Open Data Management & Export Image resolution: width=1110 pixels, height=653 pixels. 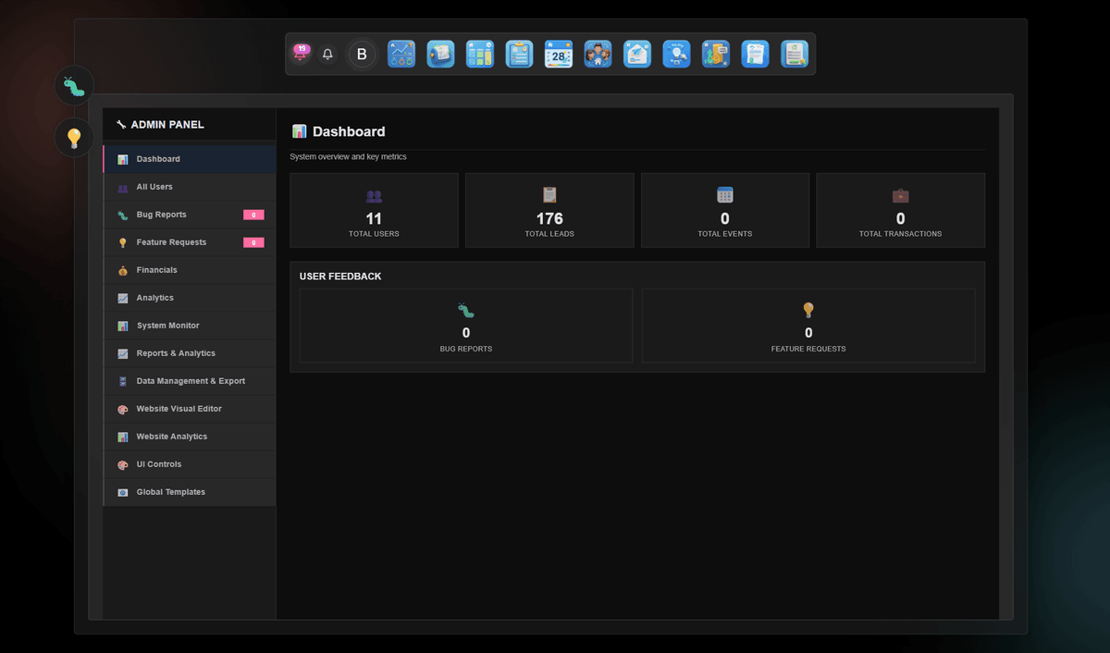190,380
